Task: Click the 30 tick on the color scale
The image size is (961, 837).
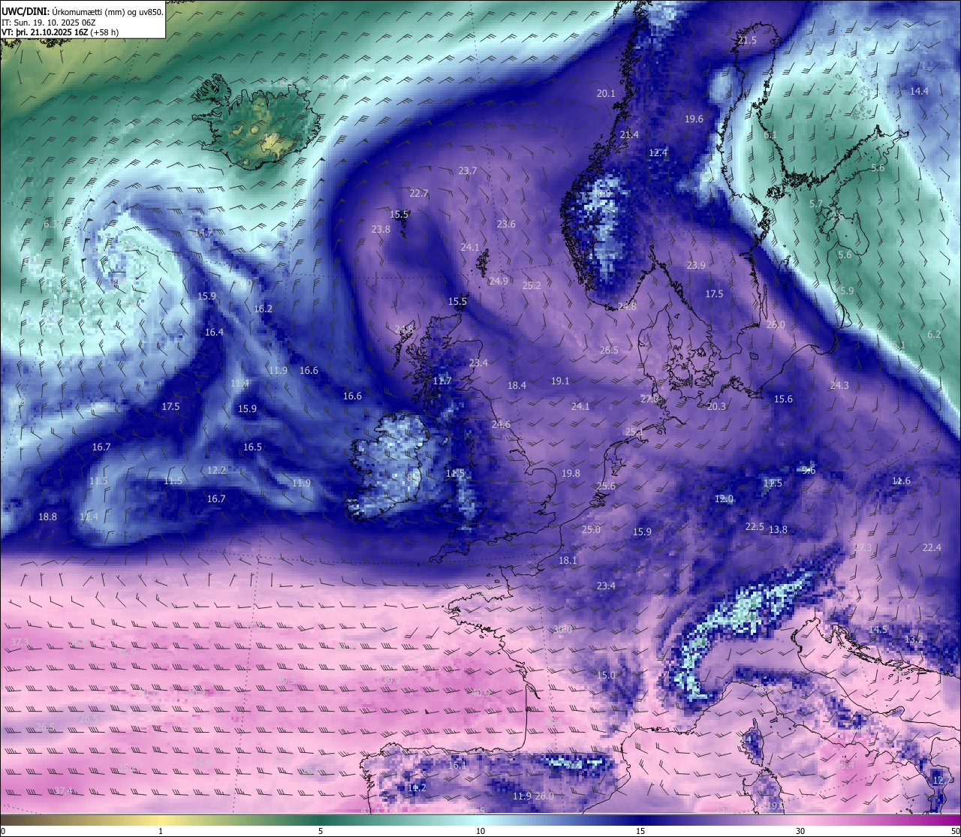Action: point(800,831)
